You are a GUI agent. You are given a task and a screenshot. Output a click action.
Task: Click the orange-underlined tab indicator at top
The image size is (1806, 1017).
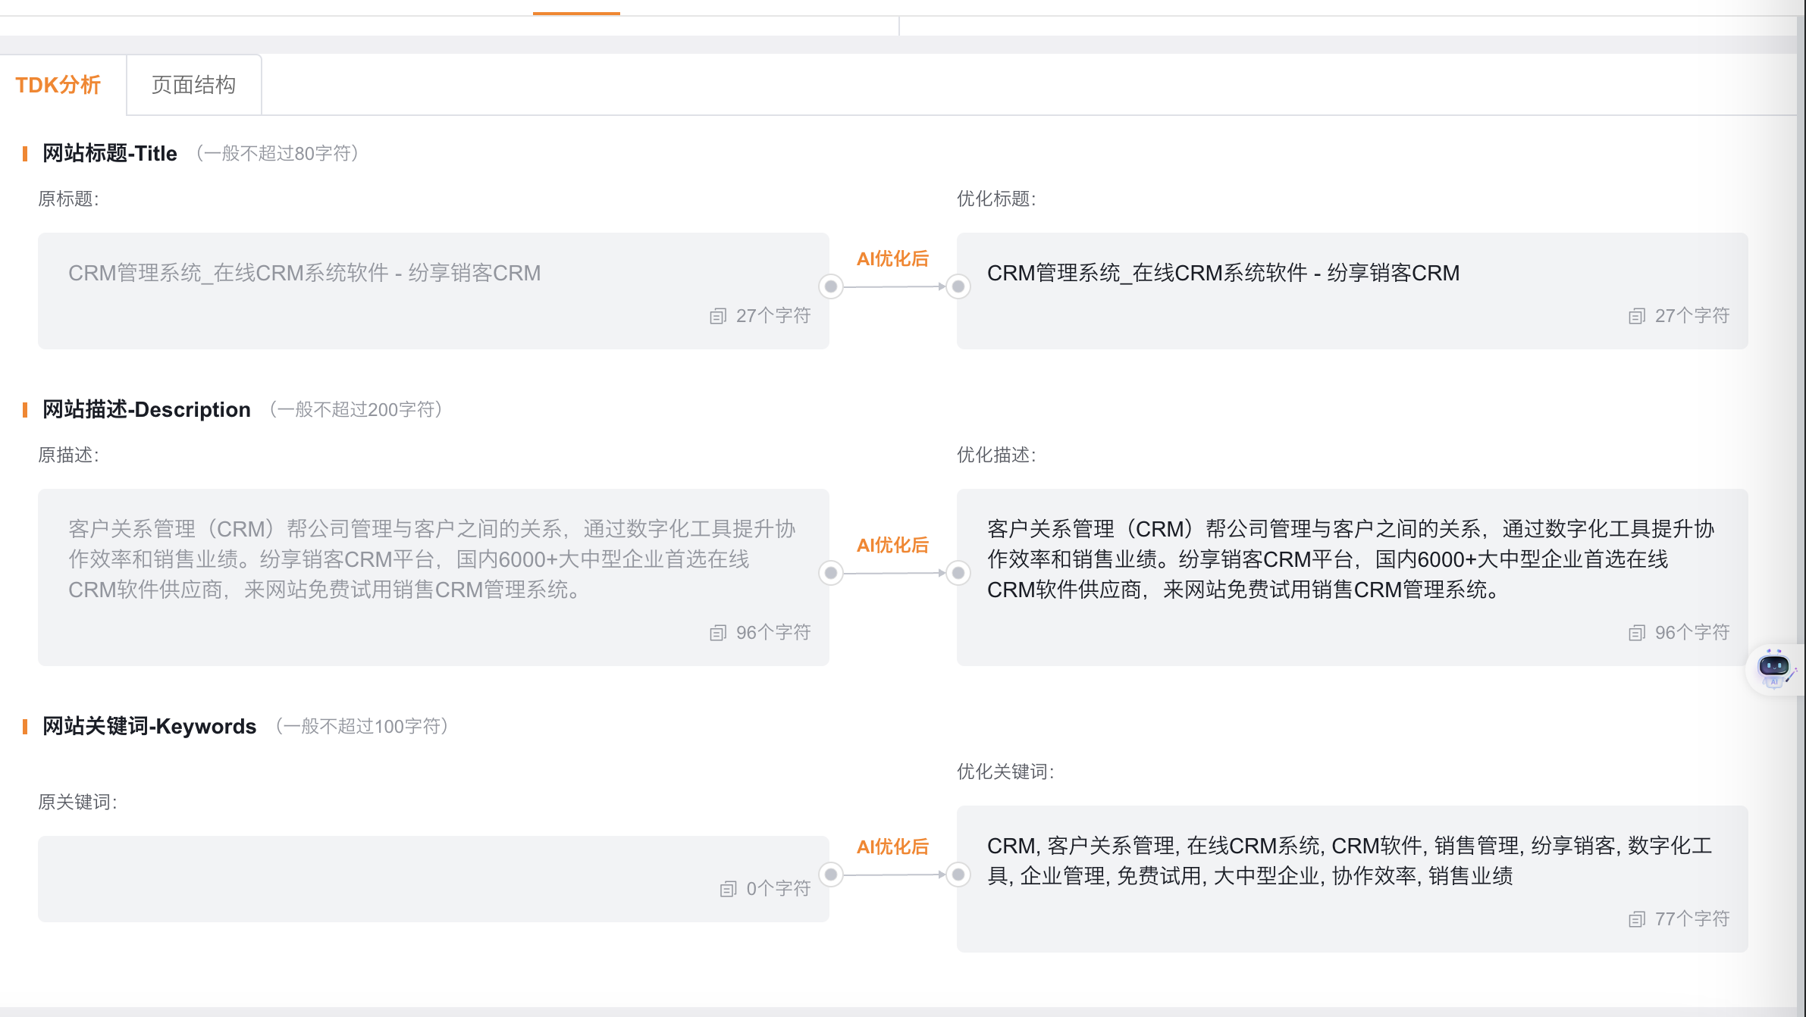coord(576,13)
